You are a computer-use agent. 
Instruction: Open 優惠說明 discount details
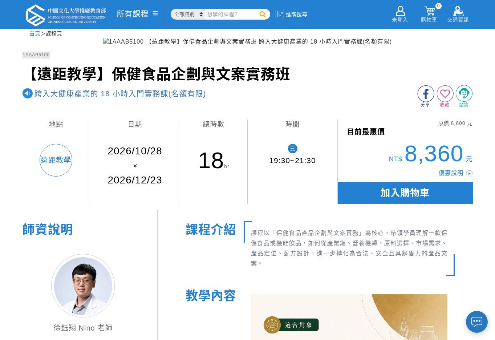(x=455, y=173)
